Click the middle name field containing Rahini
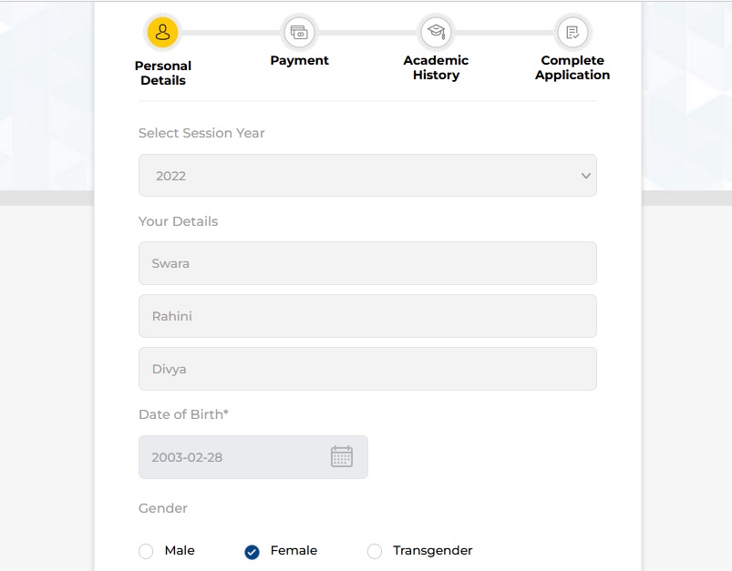 367,316
